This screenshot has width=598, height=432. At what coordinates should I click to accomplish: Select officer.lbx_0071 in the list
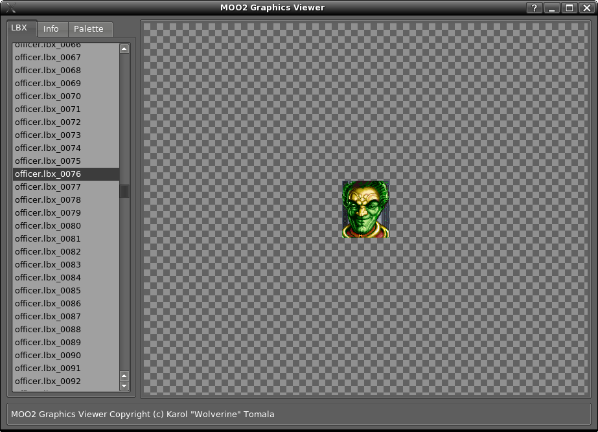point(66,109)
